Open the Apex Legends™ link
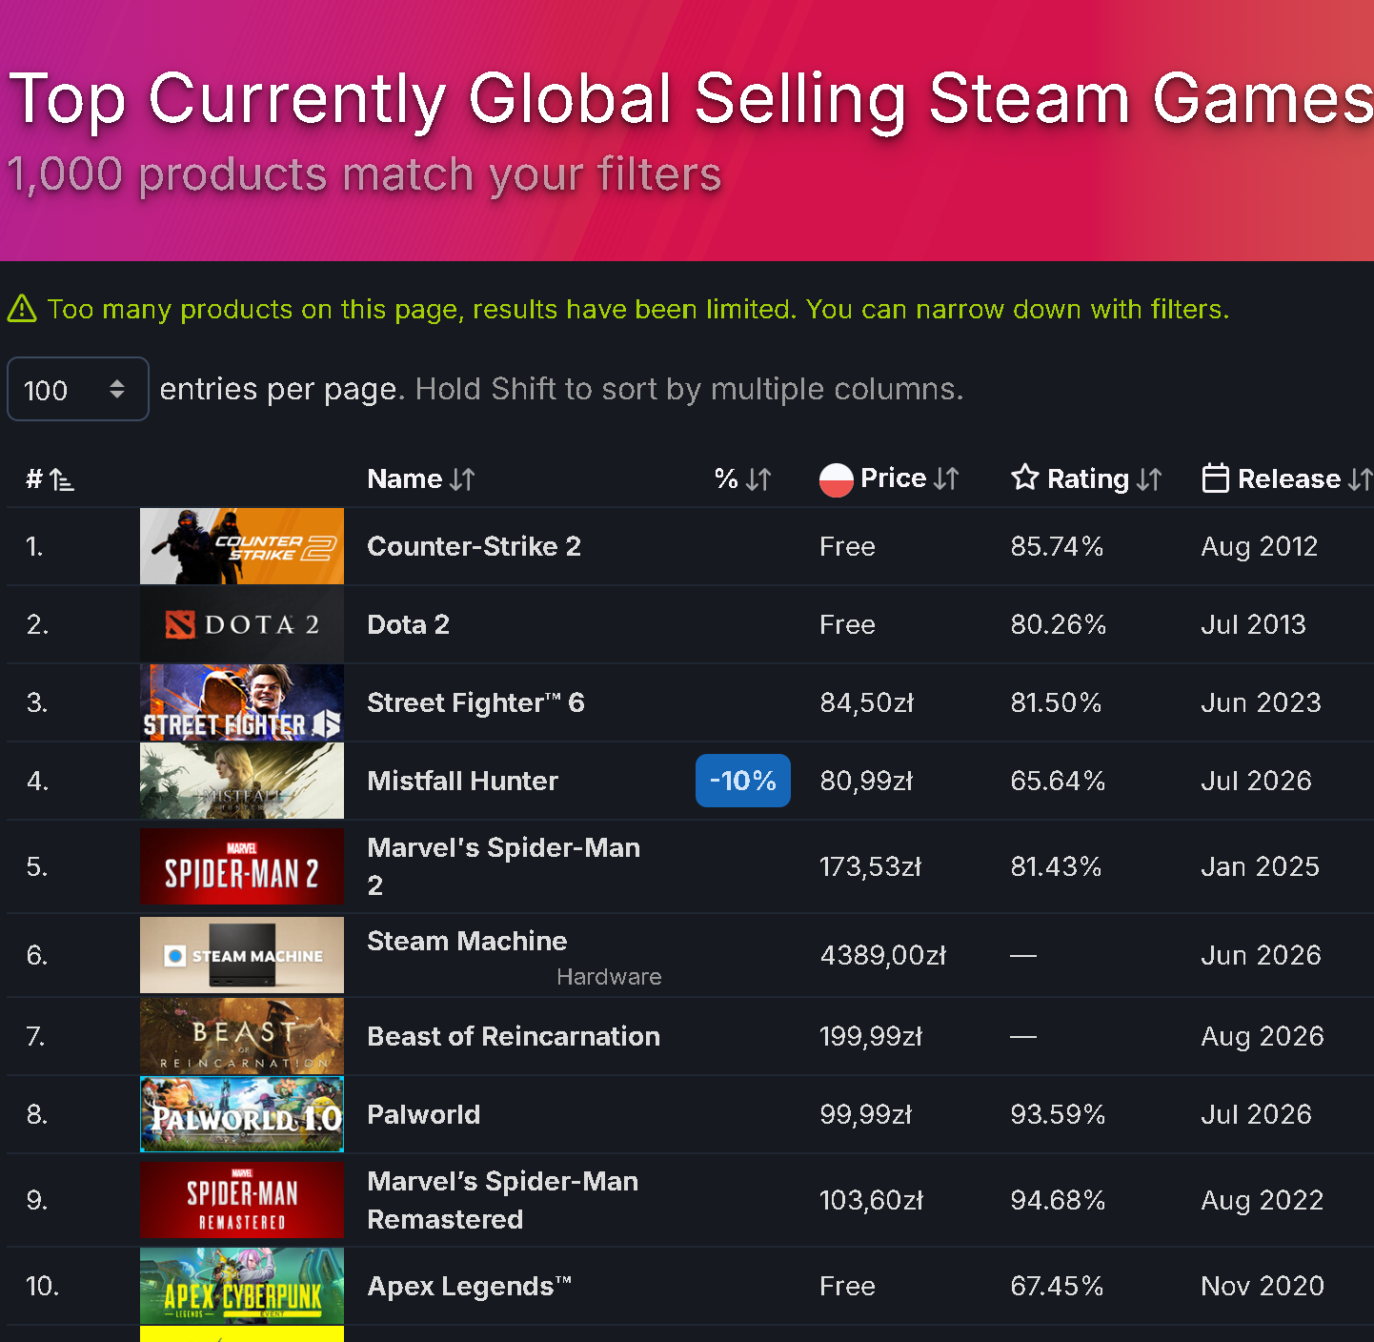 (x=470, y=1286)
